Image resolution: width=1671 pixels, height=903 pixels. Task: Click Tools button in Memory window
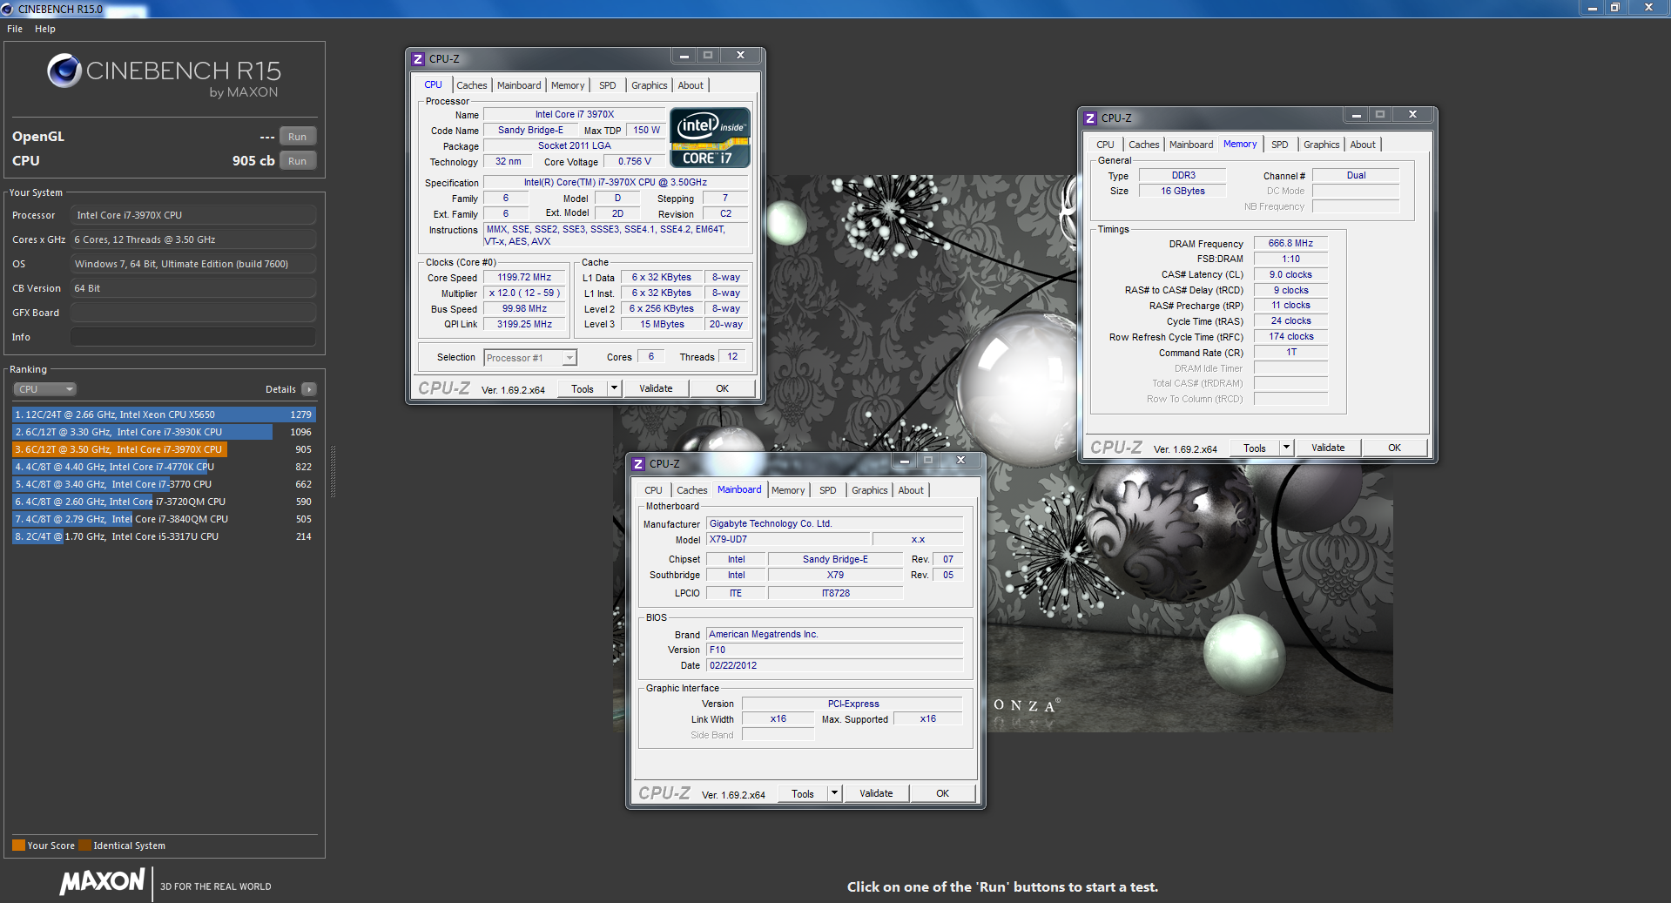pyautogui.click(x=1255, y=448)
